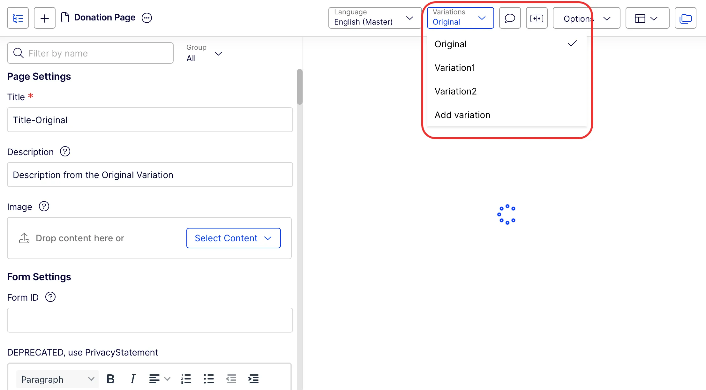Click the plus button to create content
706x390 pixels.
tap(45, 18)
